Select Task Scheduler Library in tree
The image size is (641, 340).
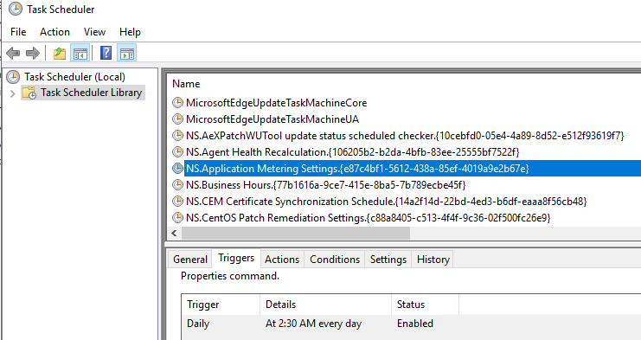coord(91,93)
